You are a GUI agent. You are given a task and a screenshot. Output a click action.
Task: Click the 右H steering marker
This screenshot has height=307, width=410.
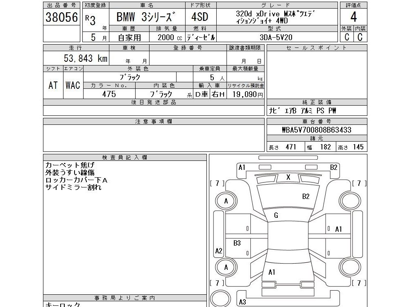218,94
